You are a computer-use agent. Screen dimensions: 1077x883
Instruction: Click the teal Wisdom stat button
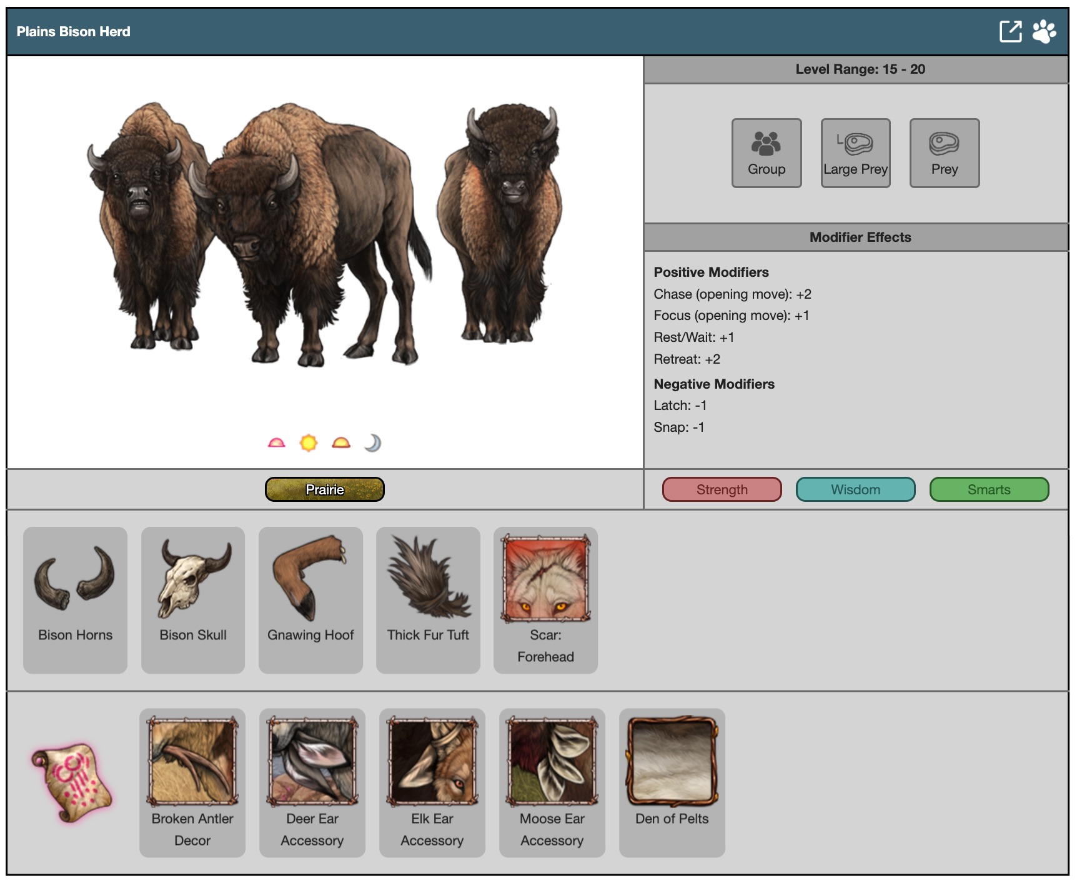click(855, 489)
